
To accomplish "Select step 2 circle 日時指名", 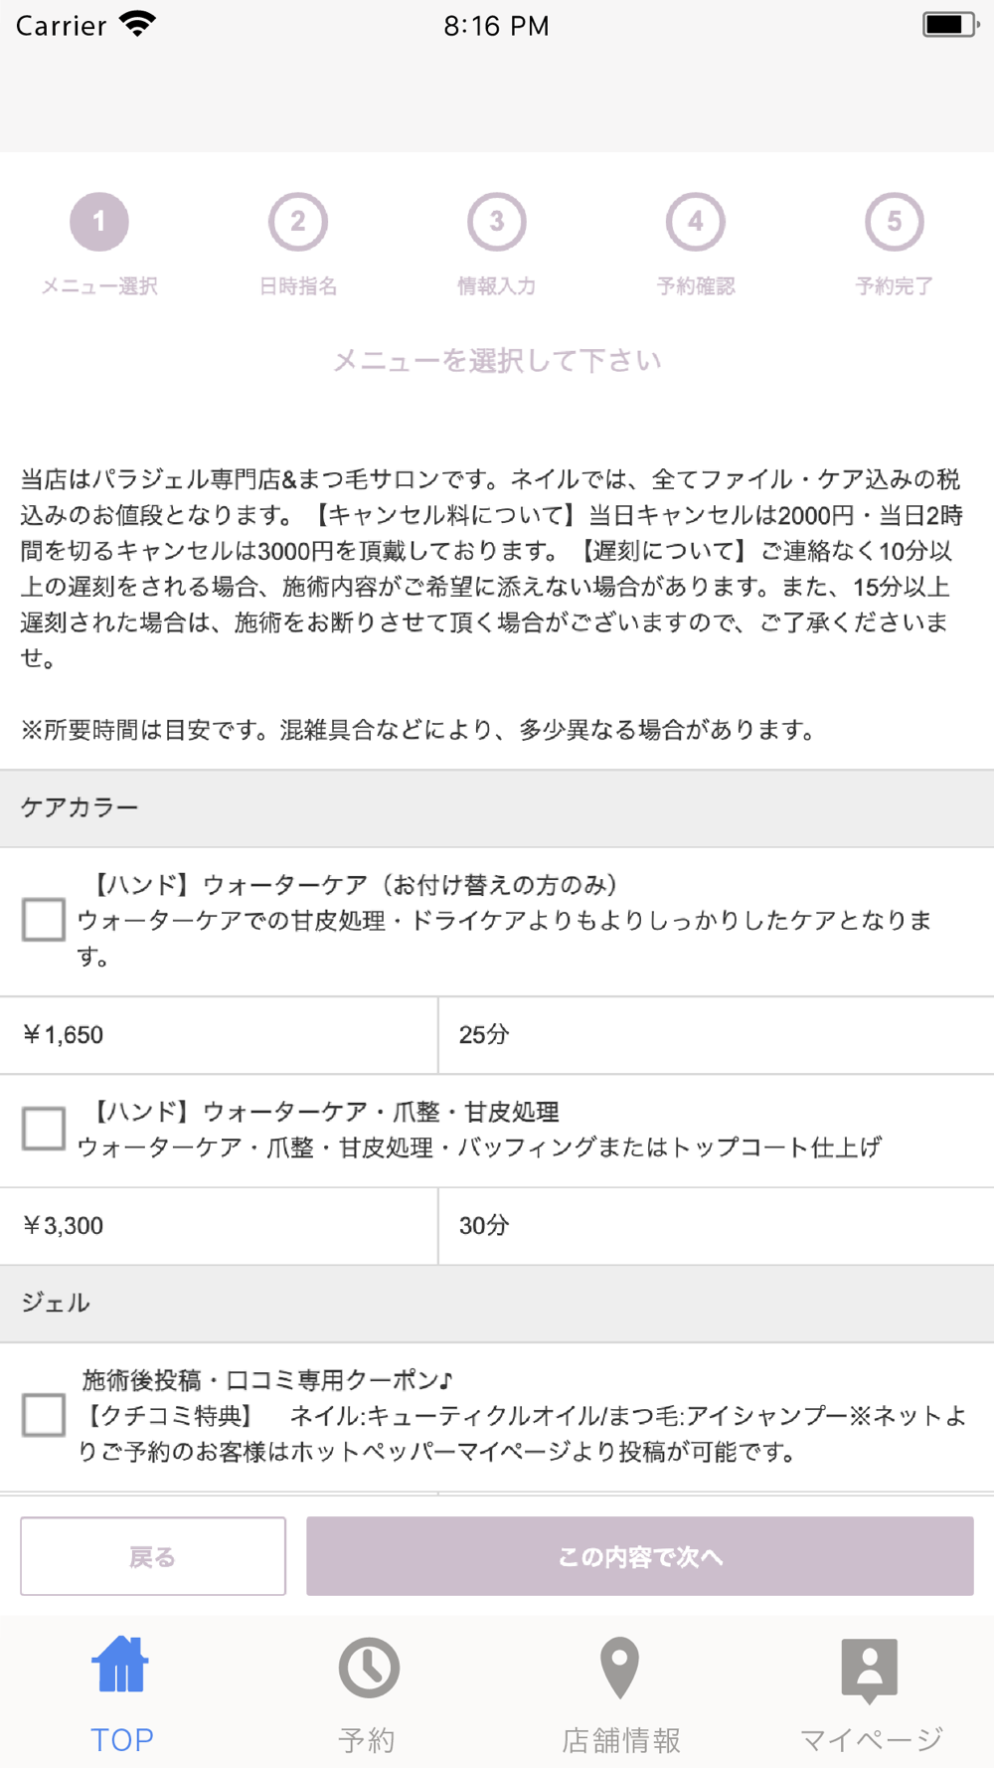I will (x=298, y=222).
